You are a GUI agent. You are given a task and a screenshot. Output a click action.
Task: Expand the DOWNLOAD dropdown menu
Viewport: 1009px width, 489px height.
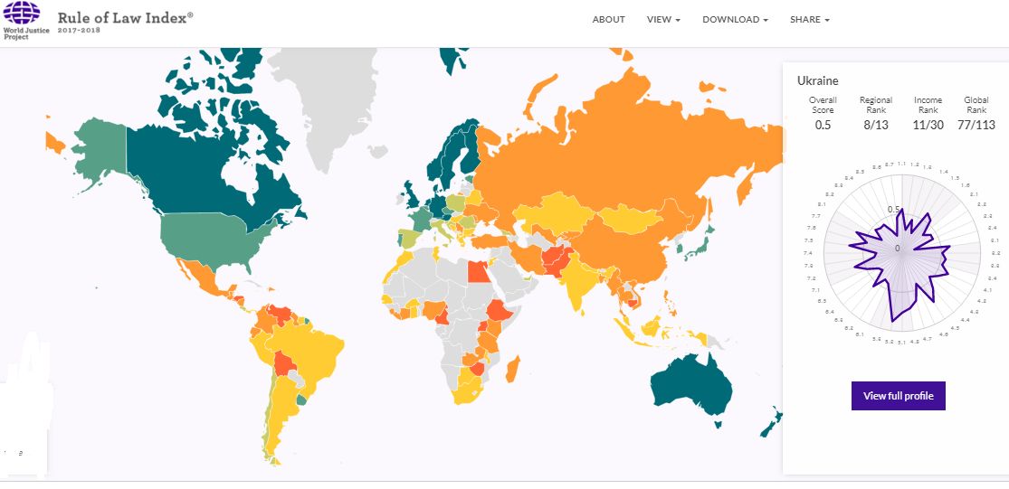click(x=735, y=20)
